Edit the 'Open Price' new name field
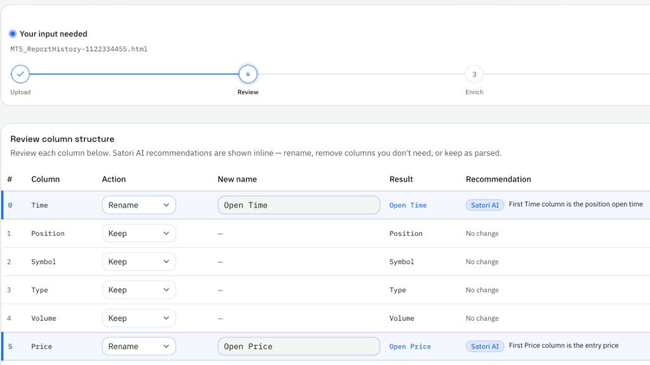Screen dimensions: 650x365 298,347
